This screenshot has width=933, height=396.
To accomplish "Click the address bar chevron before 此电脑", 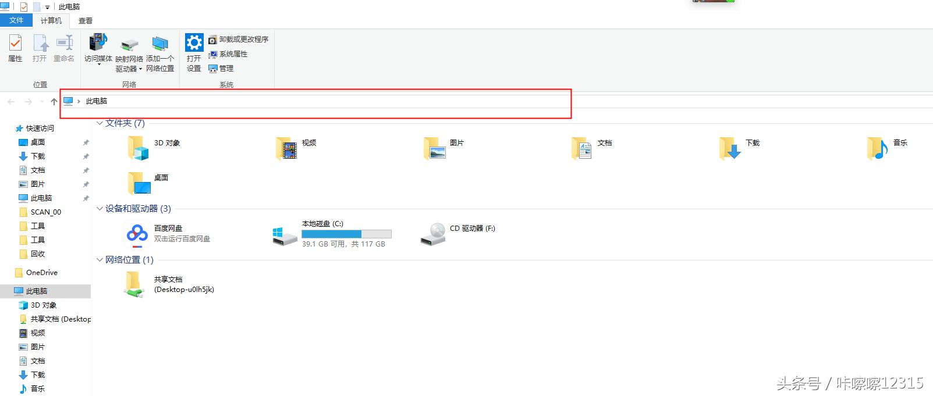I will pos(79,101).
